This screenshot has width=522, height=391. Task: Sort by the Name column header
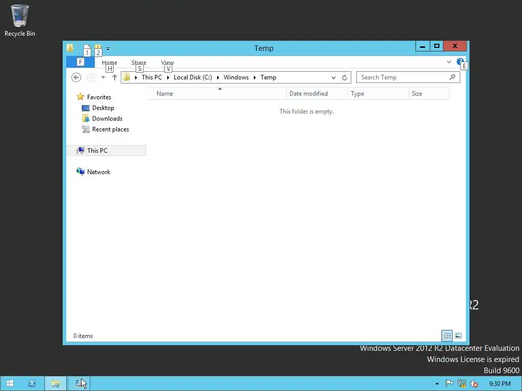[217, 94]
